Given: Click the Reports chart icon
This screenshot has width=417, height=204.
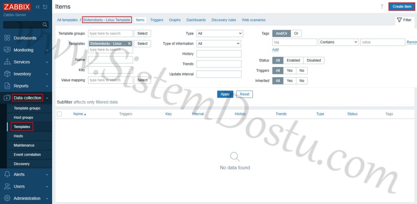Looking at the screenshot, I should coord(7,86).
